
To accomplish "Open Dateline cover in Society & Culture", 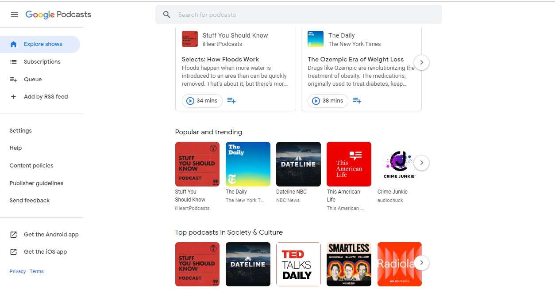I will tap(248, 264).
